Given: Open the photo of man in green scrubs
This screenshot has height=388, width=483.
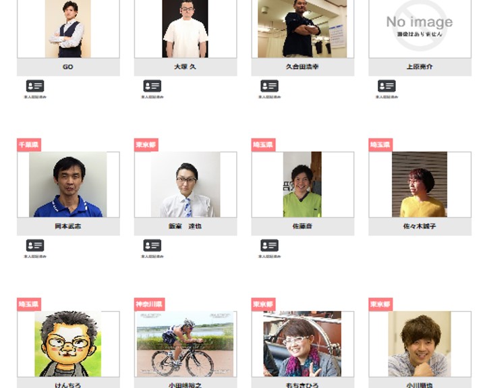Looking at the screenshot, I should coord(302,184).
